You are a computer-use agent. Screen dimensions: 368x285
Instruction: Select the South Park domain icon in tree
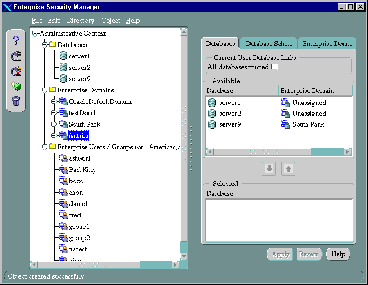click(63, 124)
